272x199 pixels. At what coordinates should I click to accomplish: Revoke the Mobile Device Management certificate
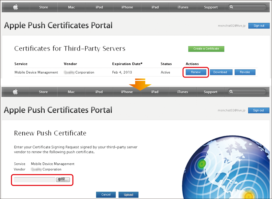(245, 72)
